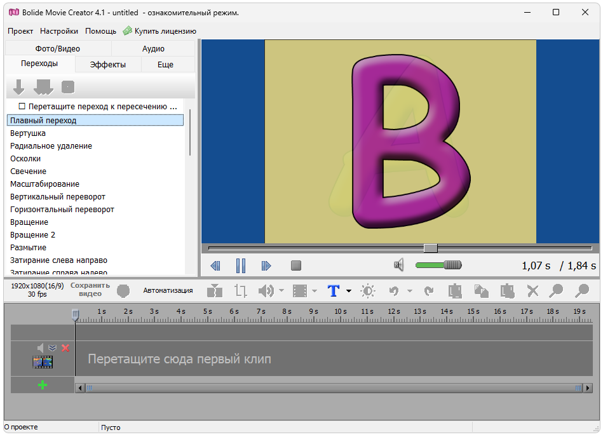This screenshot has width=603, height=437.
Task: Mute the preview with the speaker icon
Action: [399, 265]
